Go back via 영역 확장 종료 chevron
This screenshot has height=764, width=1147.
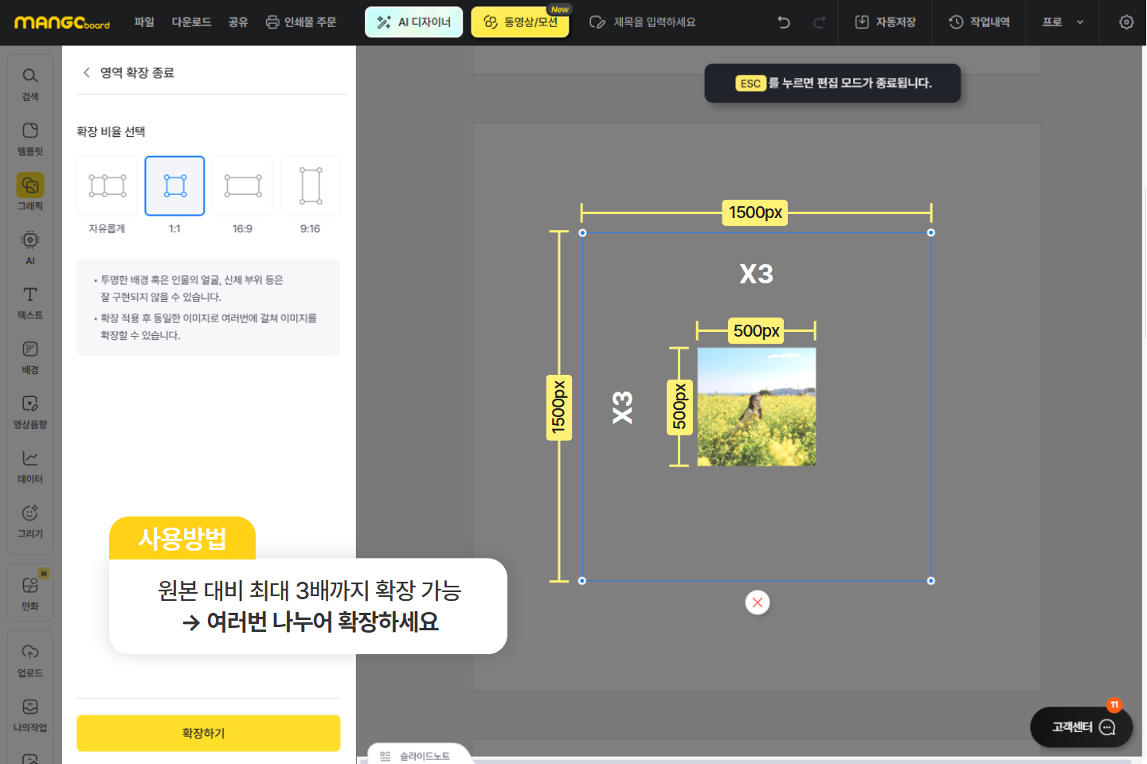point(87,72)
